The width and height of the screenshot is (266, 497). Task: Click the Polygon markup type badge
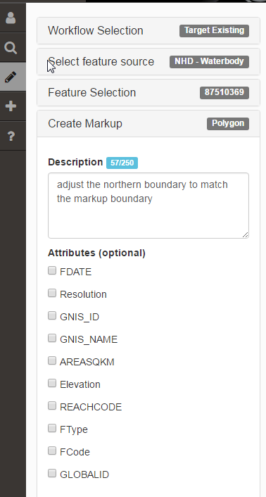(x=228, y=124)
